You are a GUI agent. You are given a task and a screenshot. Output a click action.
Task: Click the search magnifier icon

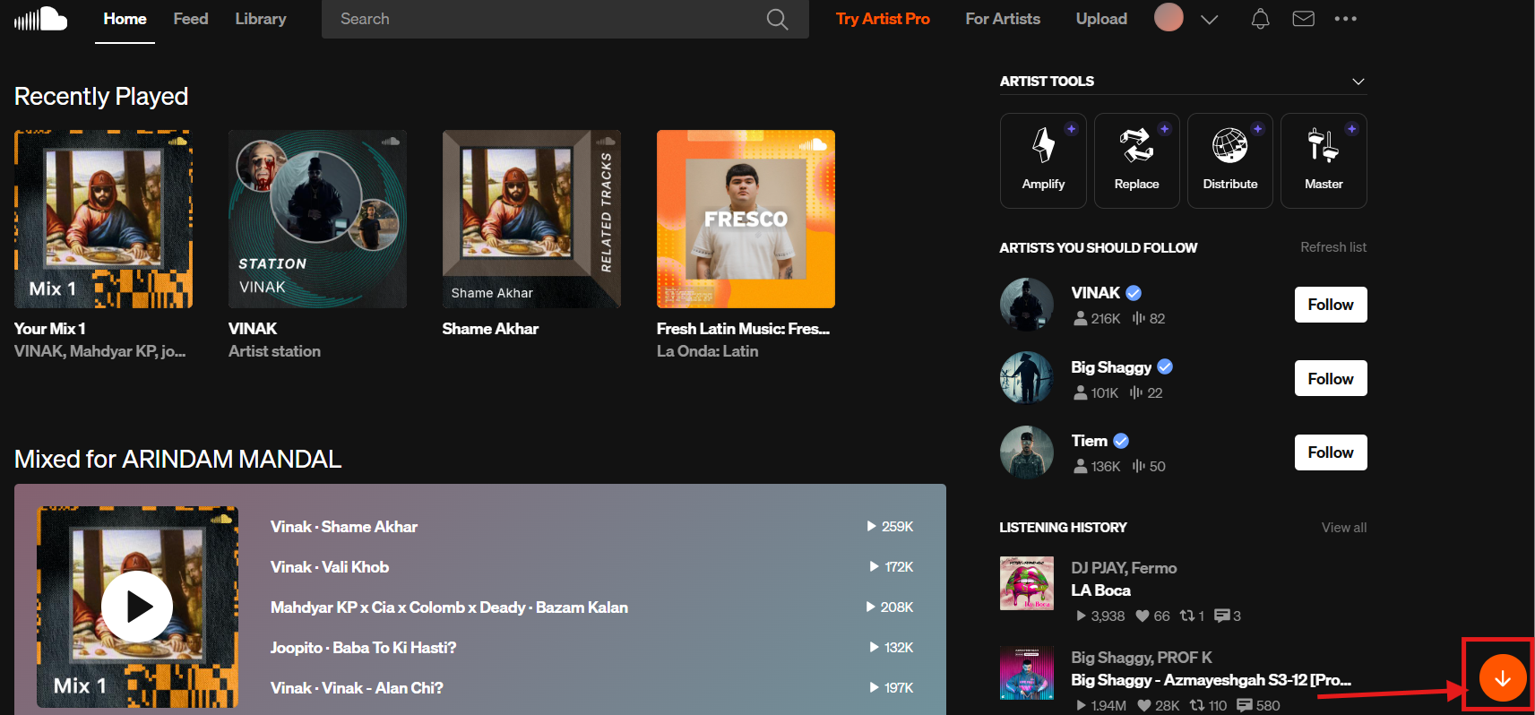click(777, 19)
